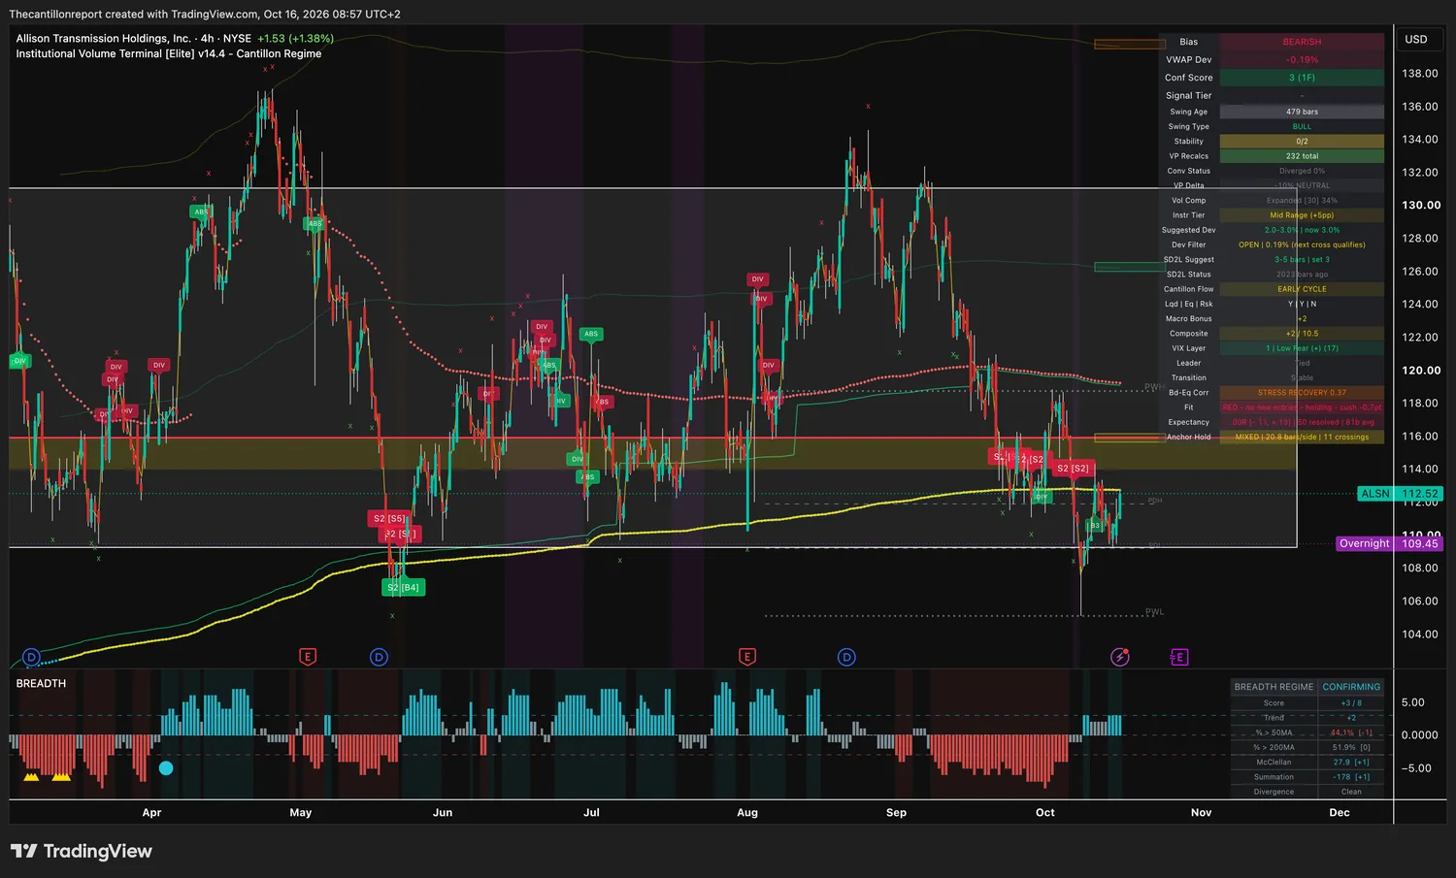This screenshot has height=878, width=1456.
Task: Click the Allison Transmission Holdings symbol title
Action: [103, 39]
